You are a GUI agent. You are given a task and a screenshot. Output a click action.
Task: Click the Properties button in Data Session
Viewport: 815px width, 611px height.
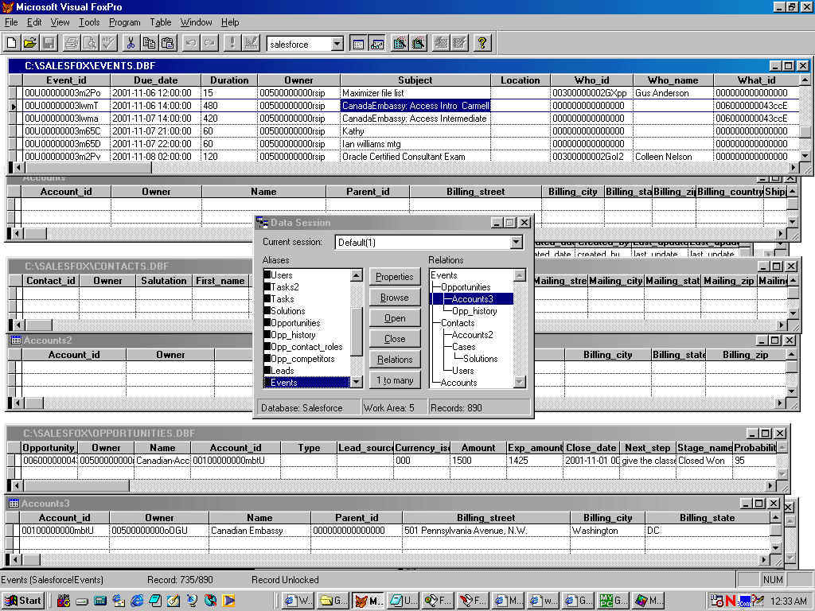395,276
